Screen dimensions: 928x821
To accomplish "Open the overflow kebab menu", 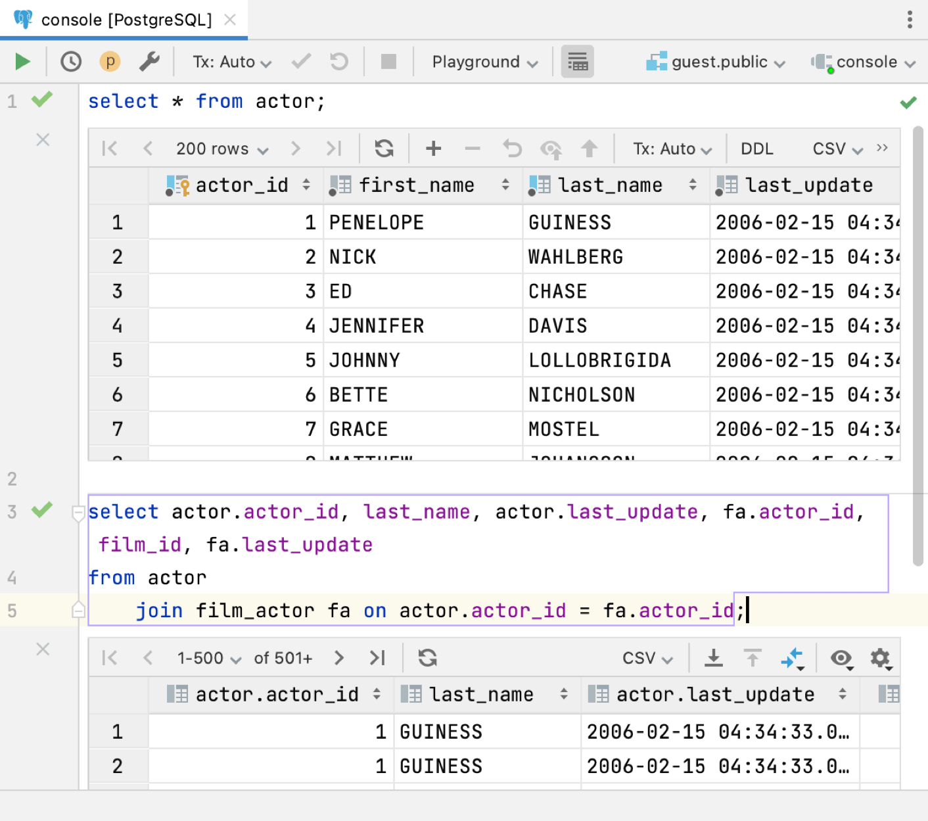I will (x=910, y=20).
